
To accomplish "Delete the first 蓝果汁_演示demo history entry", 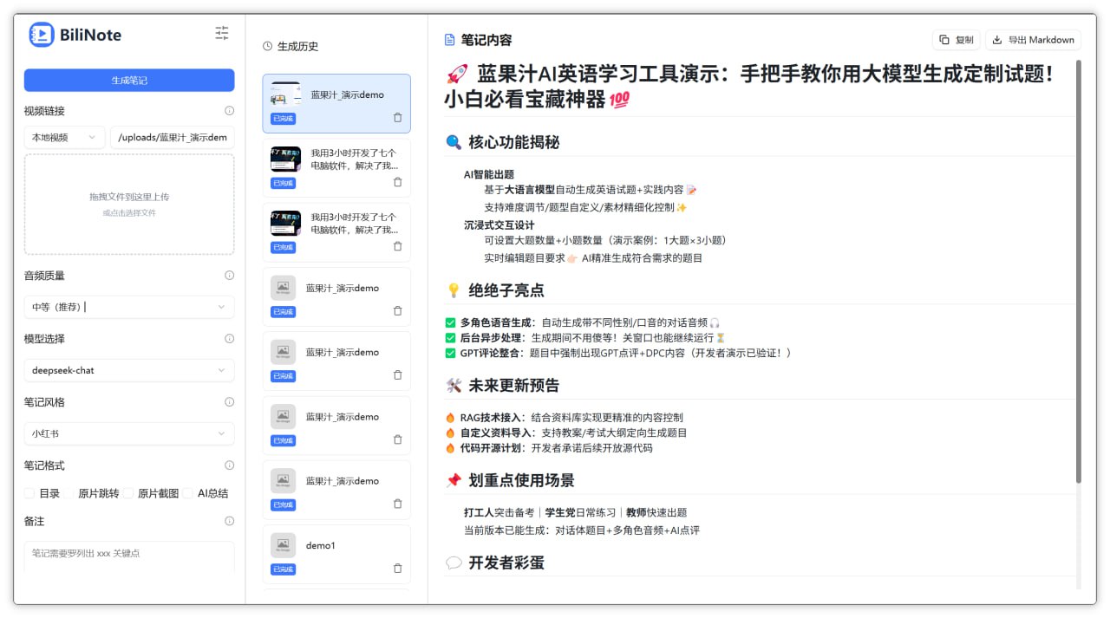I will click(x=397, y=118).
